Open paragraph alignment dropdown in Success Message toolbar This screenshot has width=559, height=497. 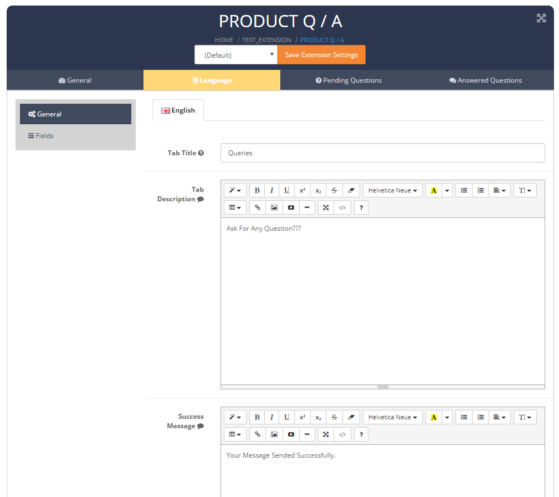499,417
